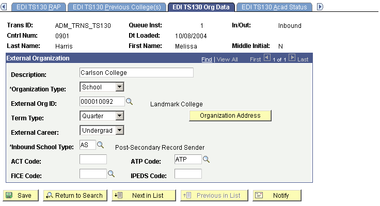Open lookup for FICE Code
Screen dimensions: 380x206
(x=111, y=174)
